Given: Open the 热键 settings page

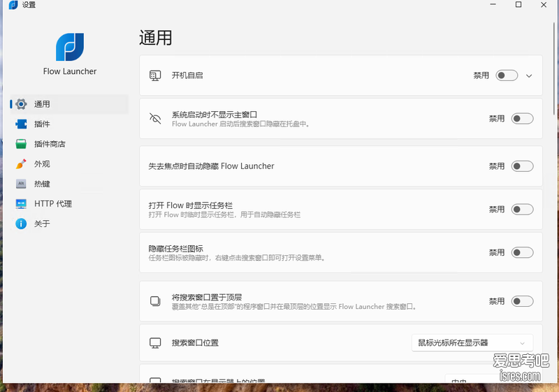Looking at the screenshot, I should 69,184.
